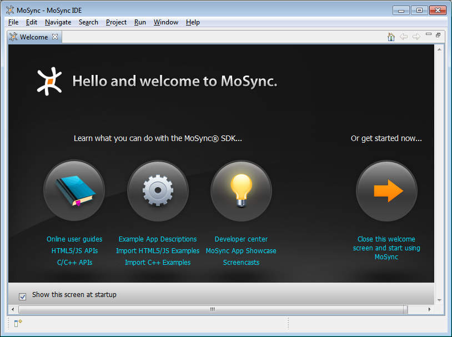Click the vertical scrollbar down arrow
Image resolution: width=452 pixels, height=337 pixels.
[439, 300]
